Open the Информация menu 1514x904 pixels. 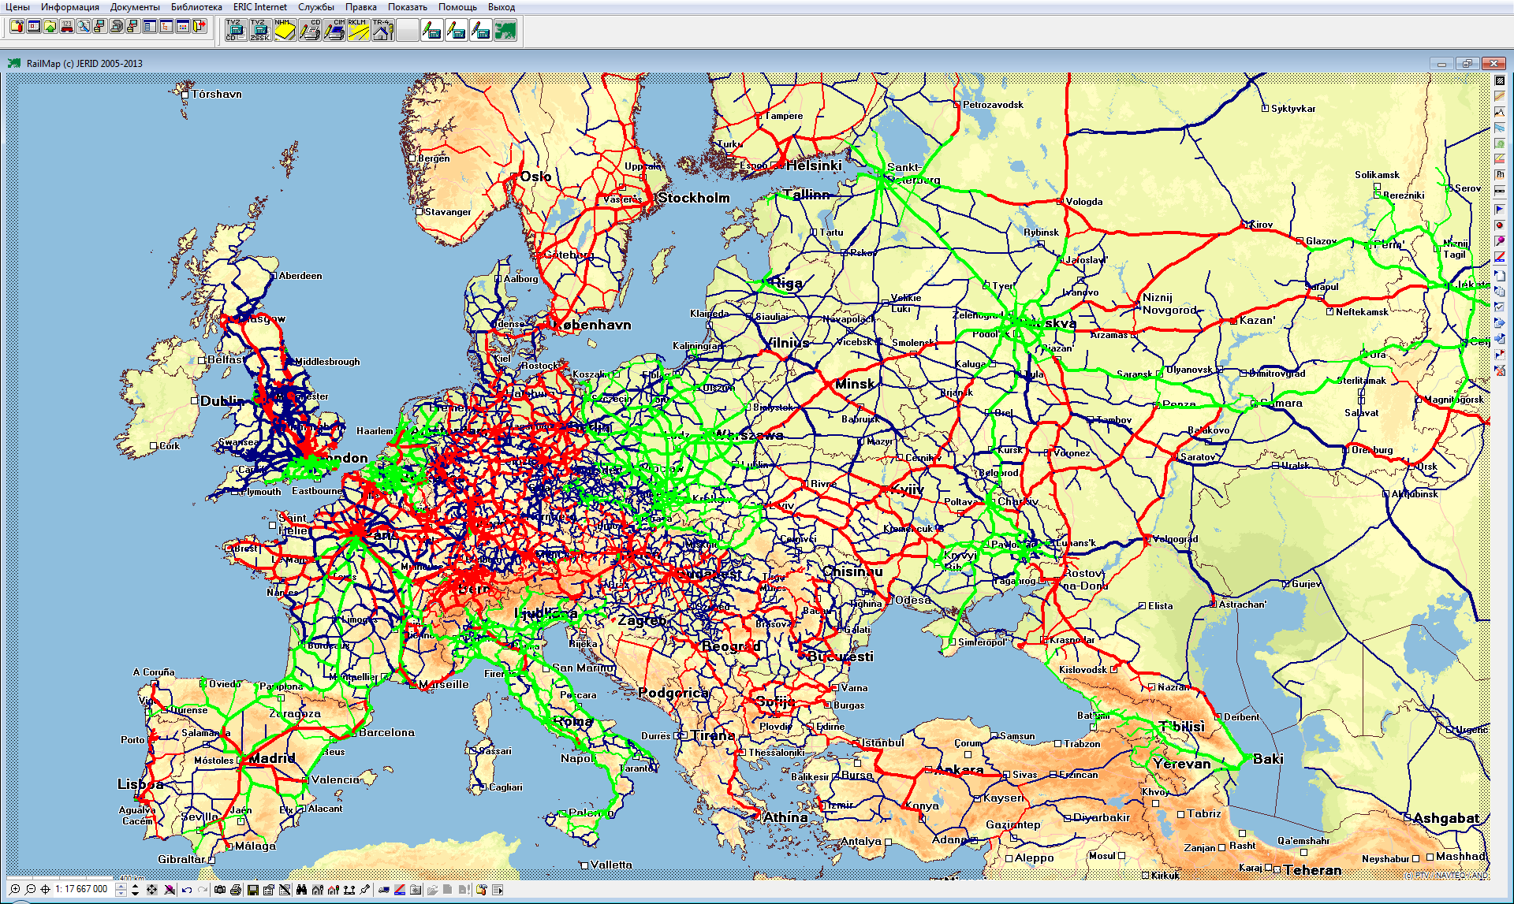(70, 7)
